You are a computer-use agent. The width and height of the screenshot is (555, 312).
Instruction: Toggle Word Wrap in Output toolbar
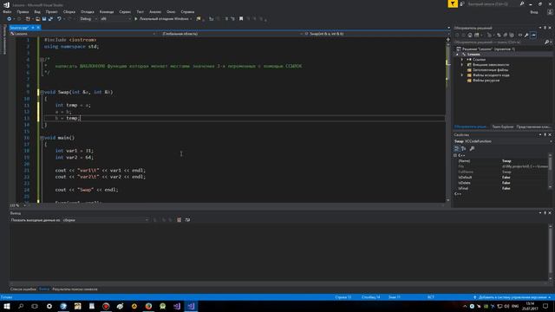tap(187, 220)
